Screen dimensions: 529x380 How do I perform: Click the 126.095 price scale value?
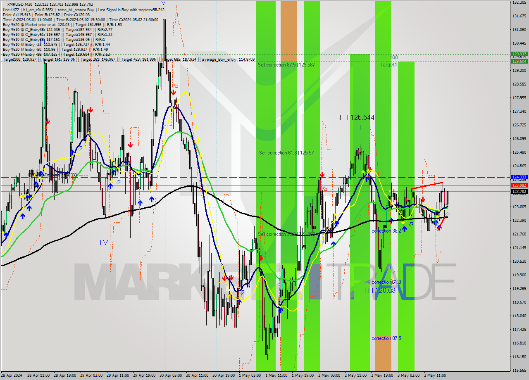click(519, 139)
